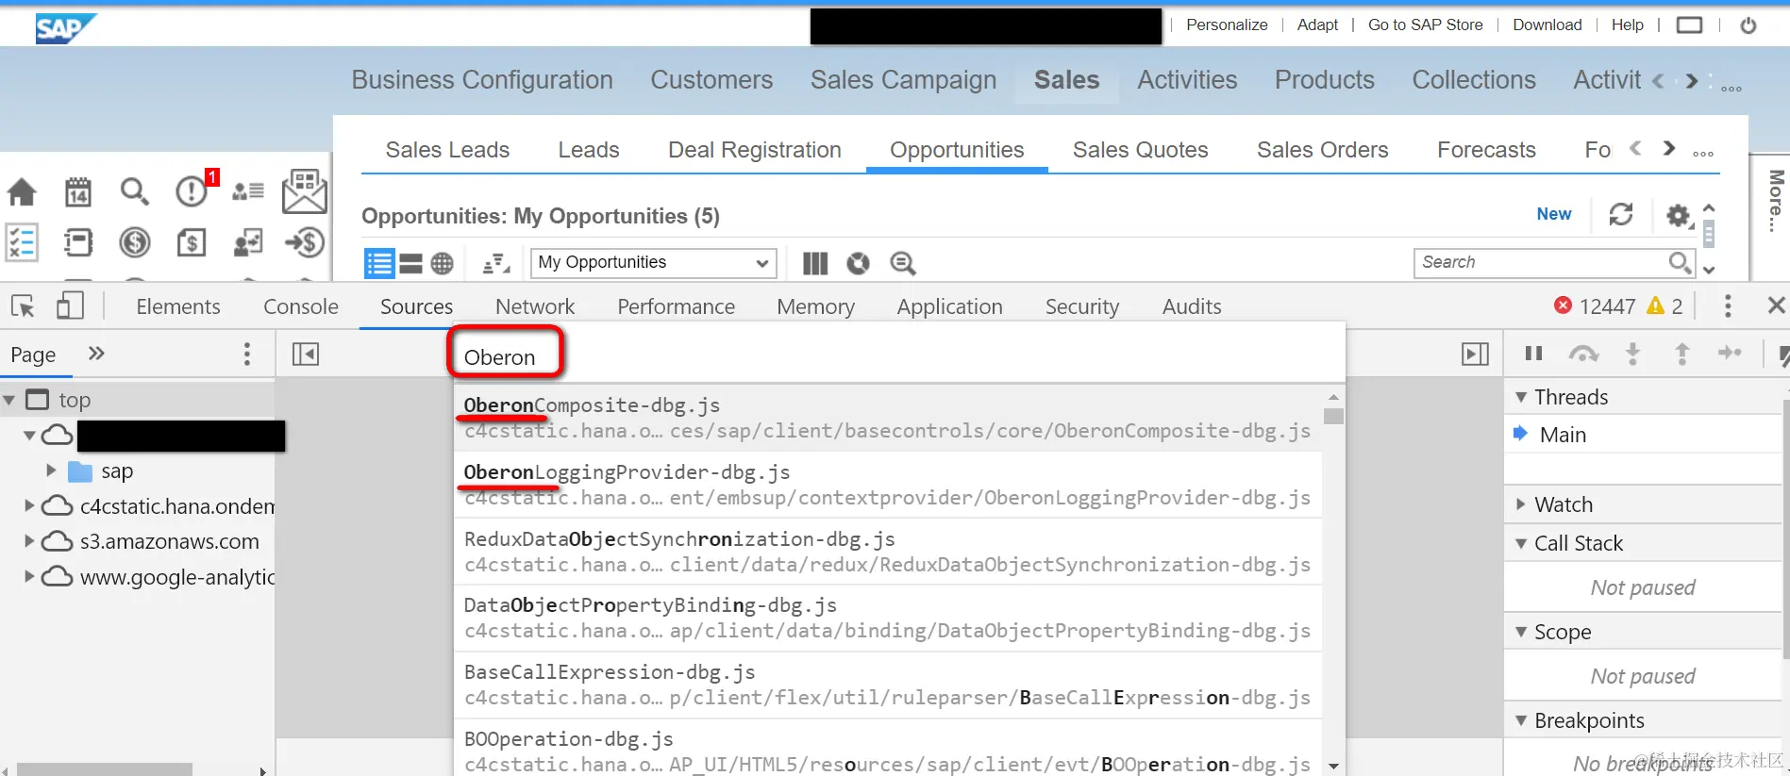The width and height of the screenshot is (1790, 776).
Task: Click the power log-off icon
Action: coord(1748,25)
